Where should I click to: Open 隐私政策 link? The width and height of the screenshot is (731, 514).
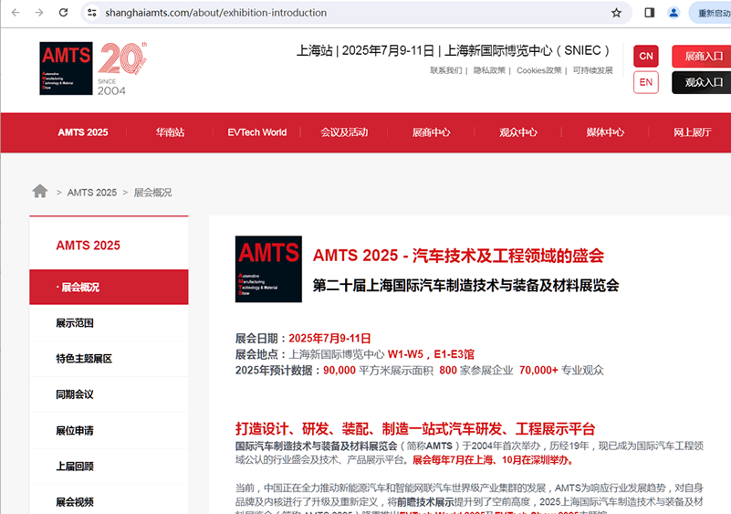489,70
